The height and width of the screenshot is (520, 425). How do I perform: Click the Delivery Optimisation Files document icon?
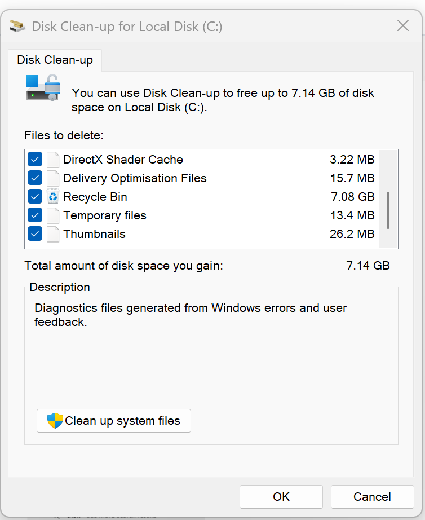53,178
